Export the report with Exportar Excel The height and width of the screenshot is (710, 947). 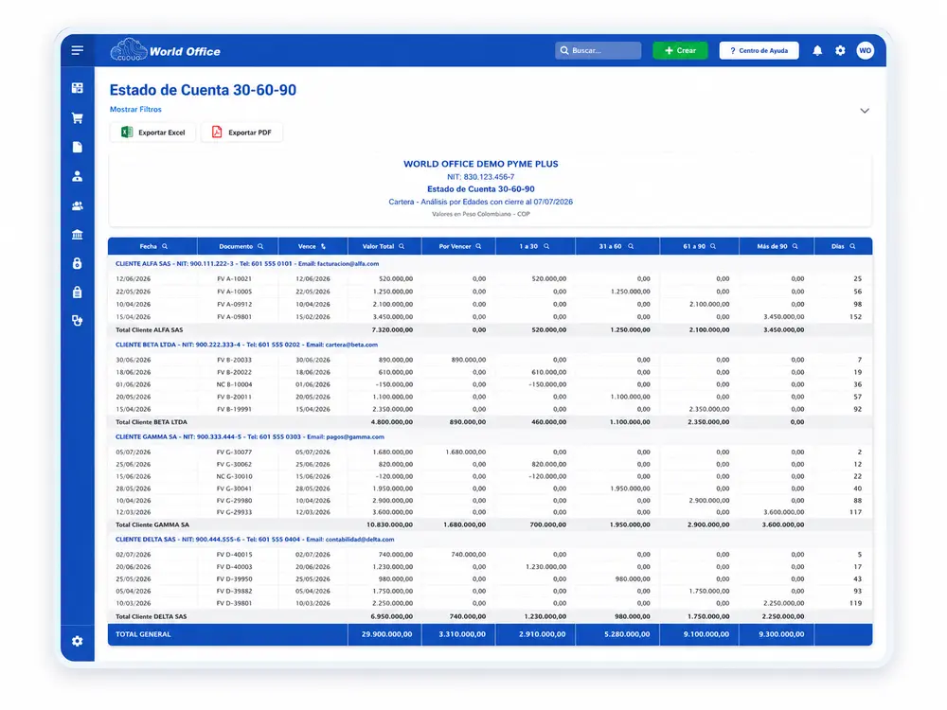[152, 133]
